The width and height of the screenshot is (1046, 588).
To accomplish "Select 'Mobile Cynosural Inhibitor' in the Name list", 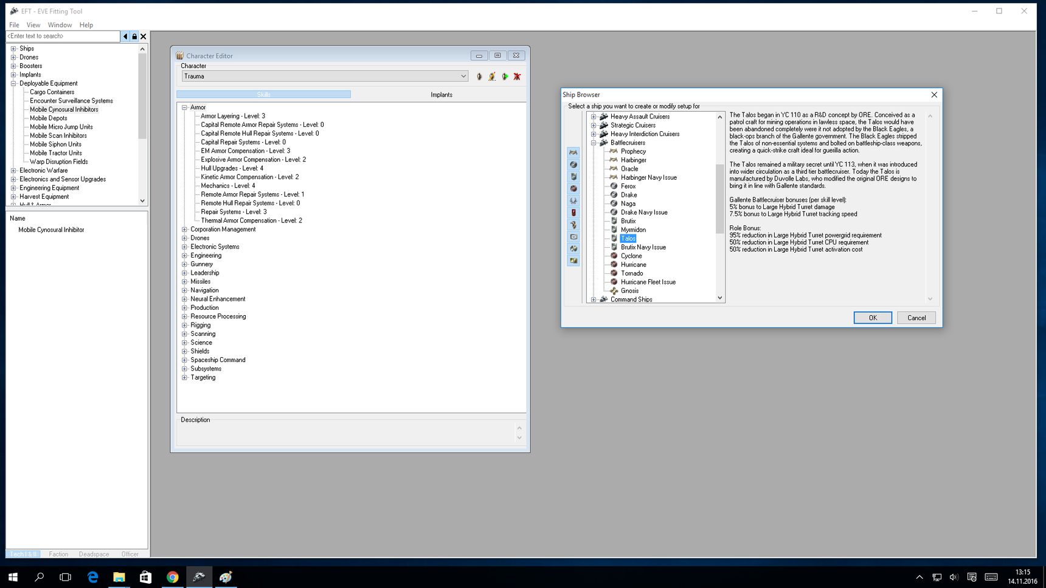I will pos(51,230).
